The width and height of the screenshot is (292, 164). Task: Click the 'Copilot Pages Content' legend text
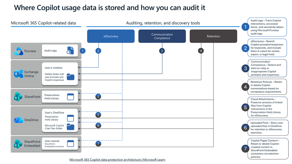point(265,149)
